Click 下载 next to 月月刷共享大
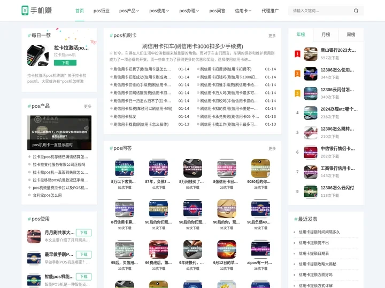 point(84,233)
